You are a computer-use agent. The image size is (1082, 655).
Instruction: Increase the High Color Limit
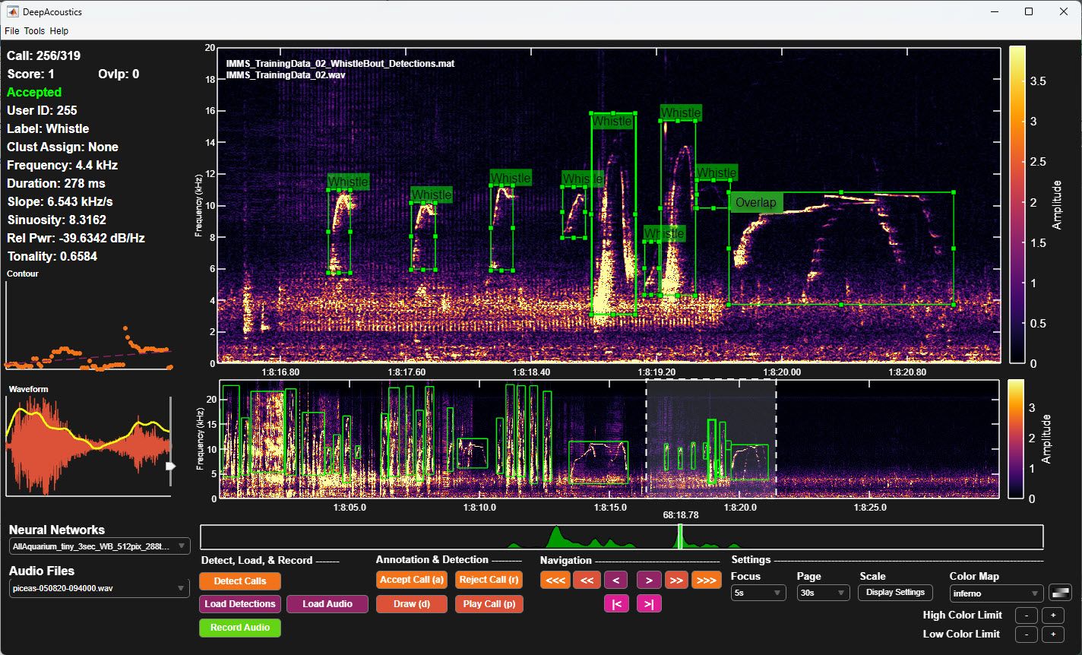[x=1052, y=615]
